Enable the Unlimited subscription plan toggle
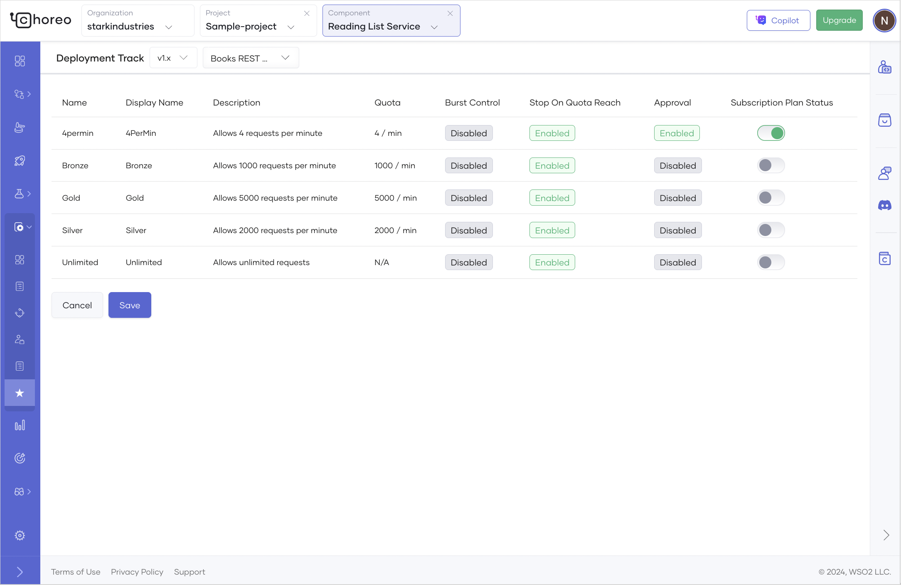Screen dimensions: 901x585 click(x=771, y=262)
